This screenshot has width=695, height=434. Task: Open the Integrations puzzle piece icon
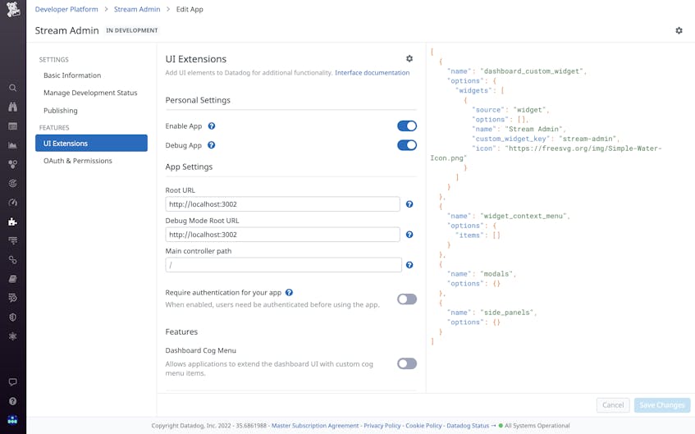[13, 222]
